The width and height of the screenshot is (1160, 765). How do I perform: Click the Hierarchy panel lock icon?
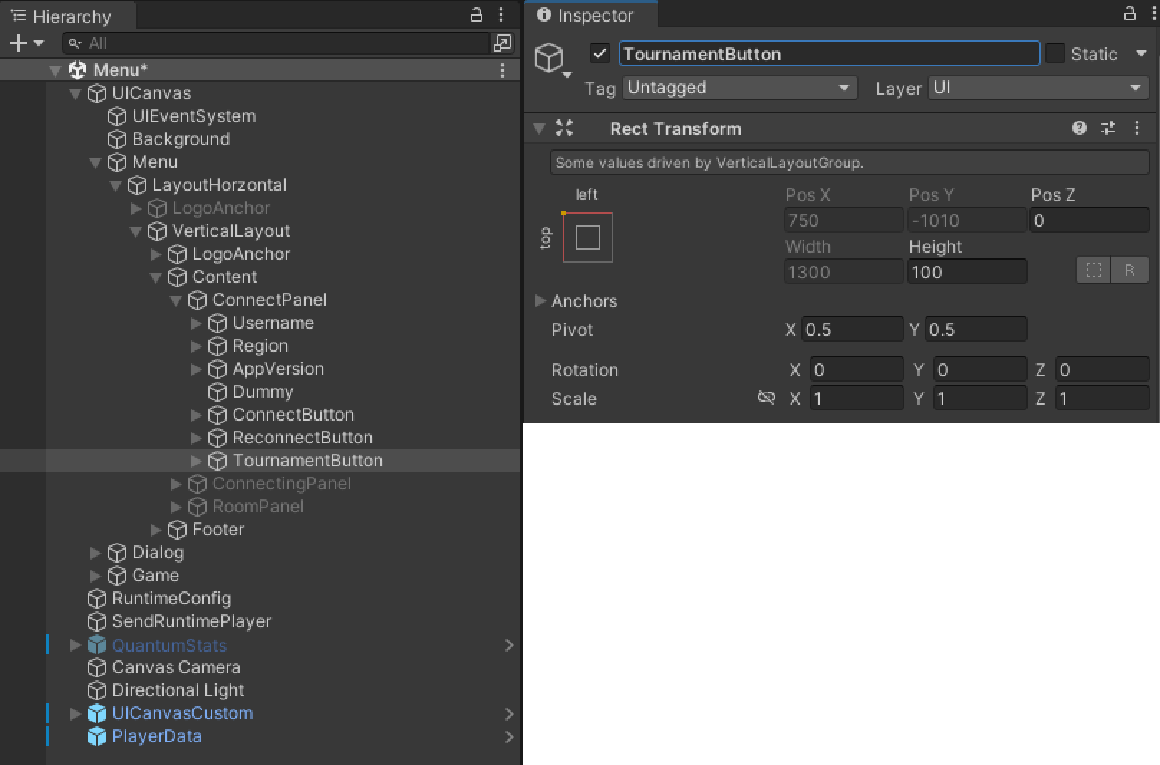[476, 14]
